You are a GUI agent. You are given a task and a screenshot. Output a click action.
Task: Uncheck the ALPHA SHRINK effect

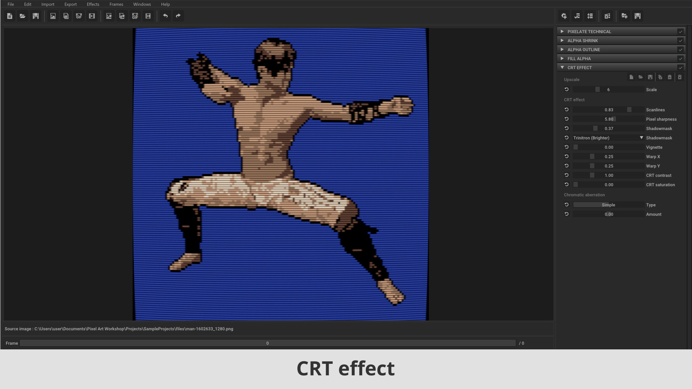(680, 40)
